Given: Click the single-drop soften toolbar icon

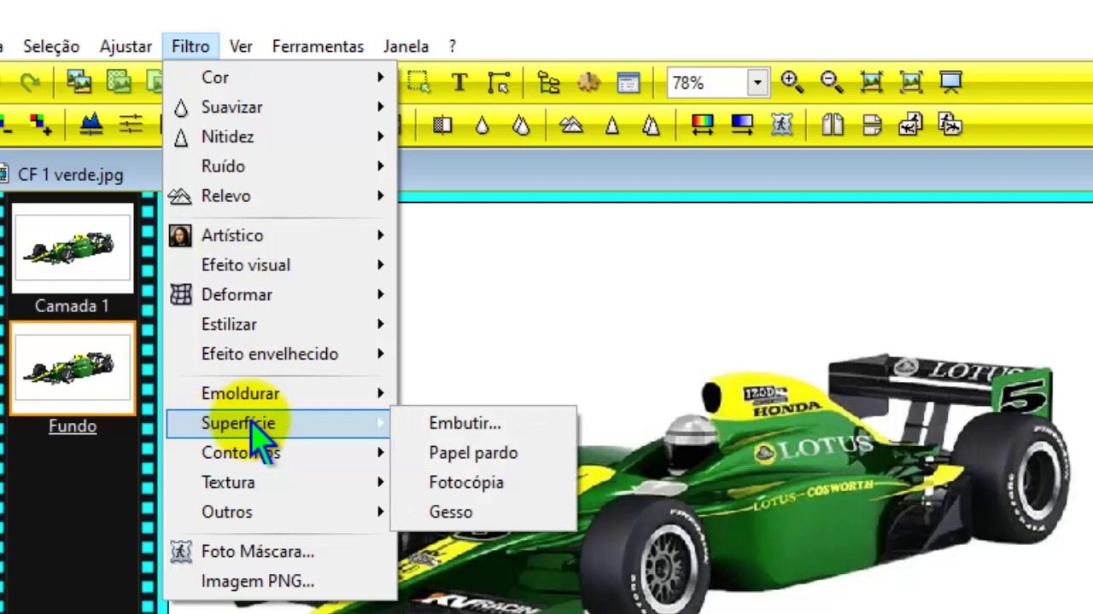Looking at the screenshot, I should pos(482,125).
